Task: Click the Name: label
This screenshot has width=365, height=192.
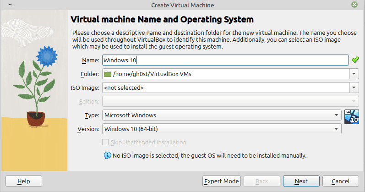Action: pos(91,60)
